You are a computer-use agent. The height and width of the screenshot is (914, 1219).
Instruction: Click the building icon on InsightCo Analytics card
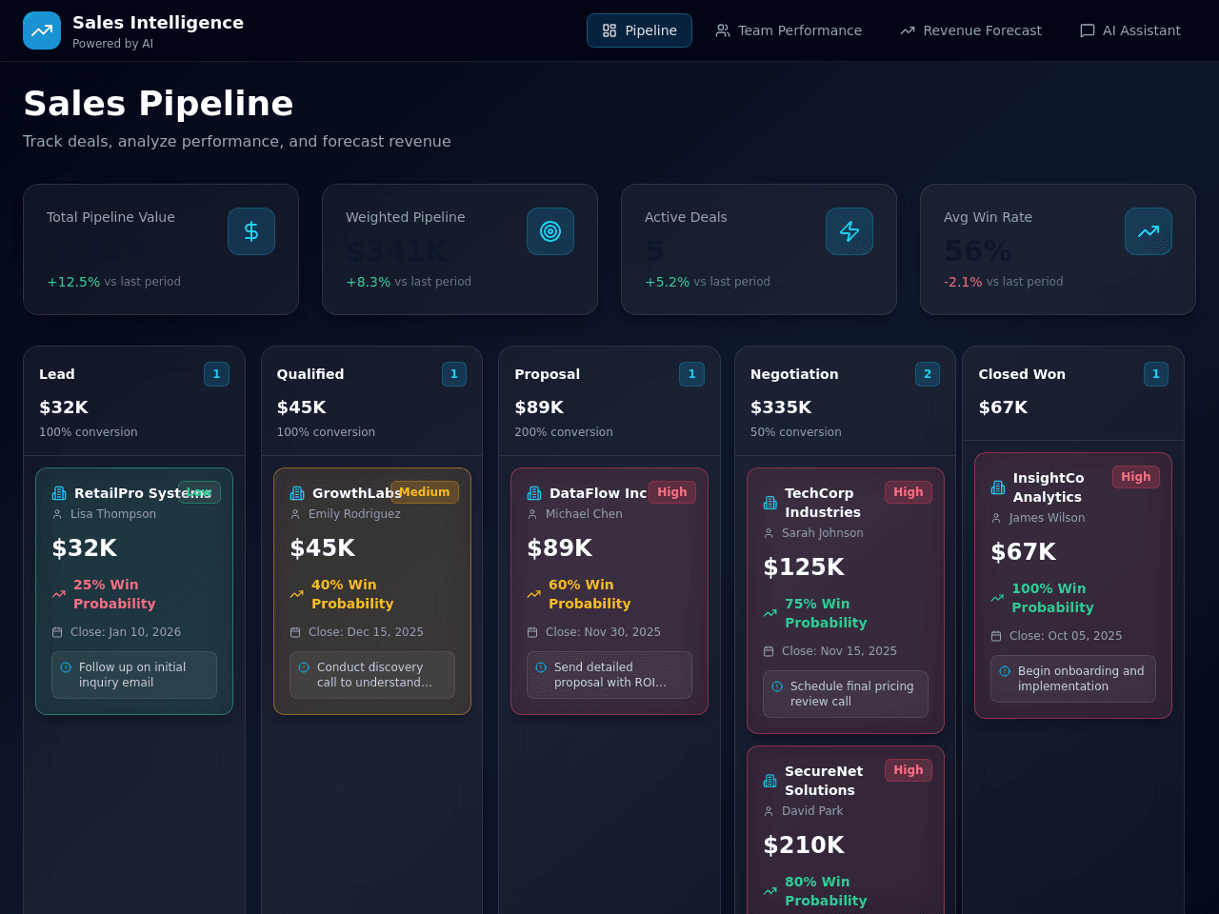tap(998, 487)
